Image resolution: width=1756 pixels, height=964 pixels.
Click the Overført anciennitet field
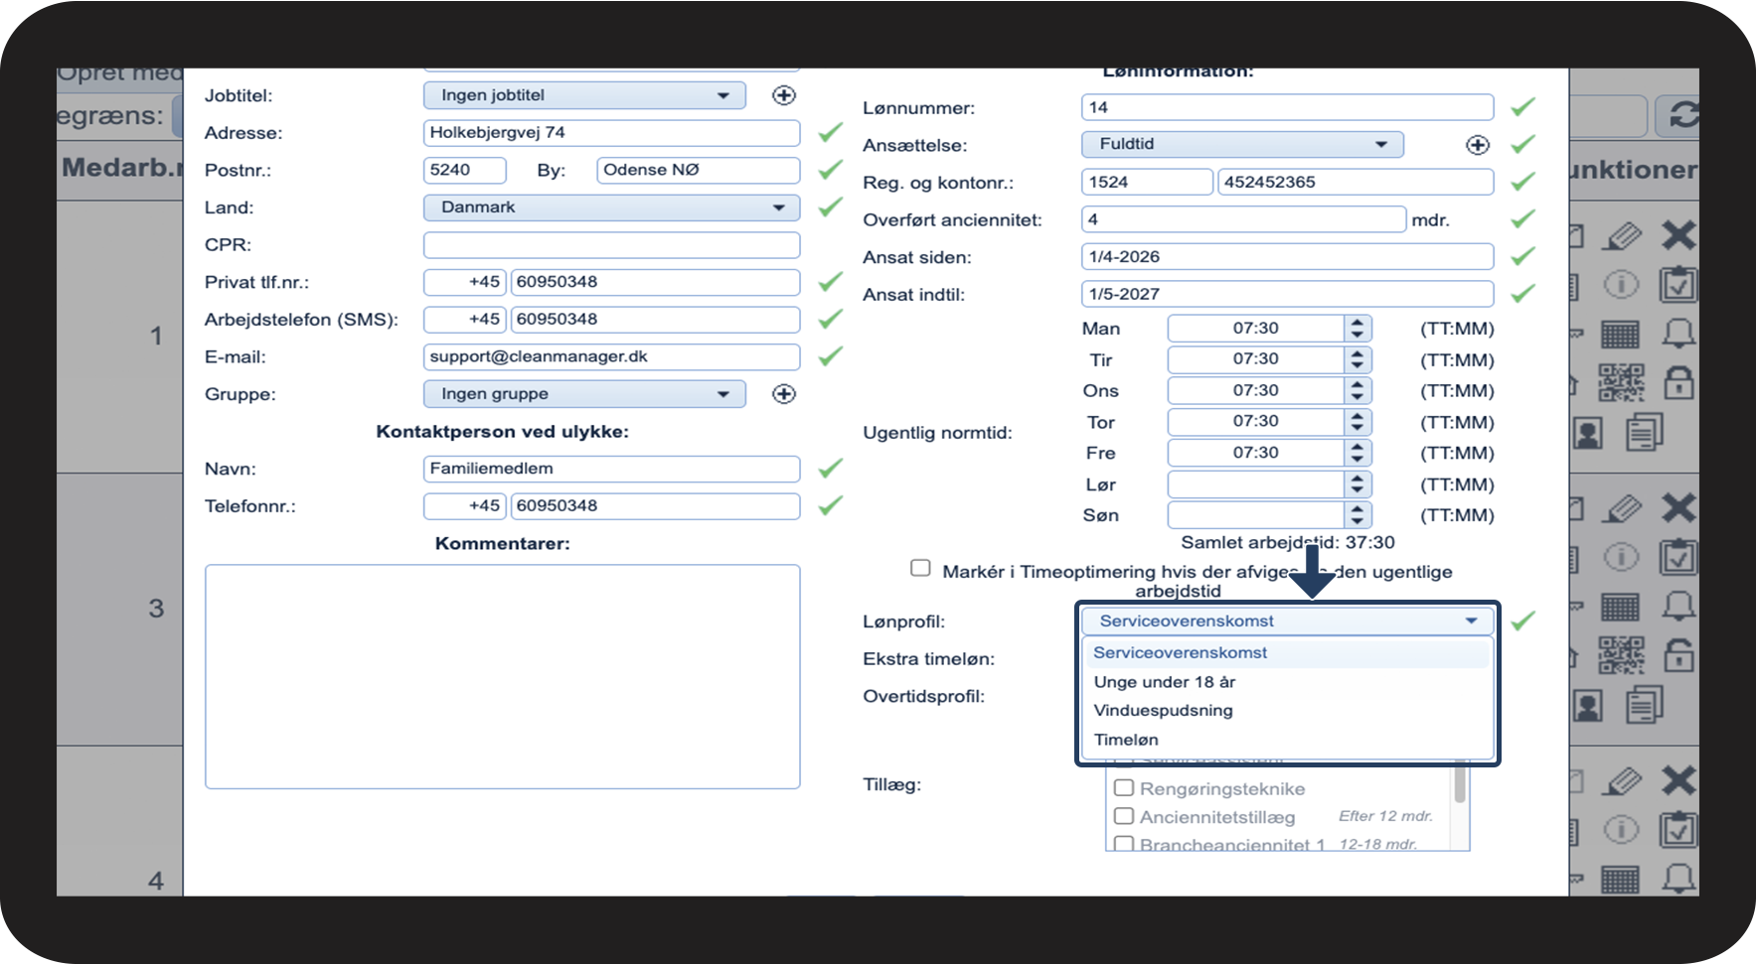[1243, 219]
